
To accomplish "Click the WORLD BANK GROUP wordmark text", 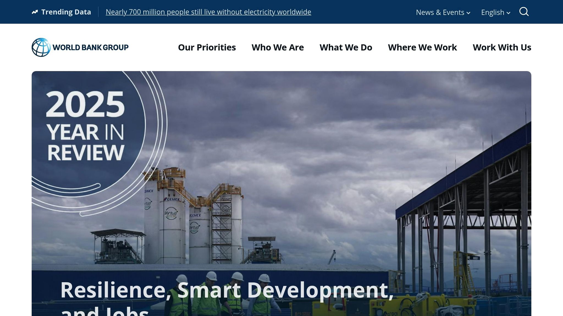I will point(90,47).
